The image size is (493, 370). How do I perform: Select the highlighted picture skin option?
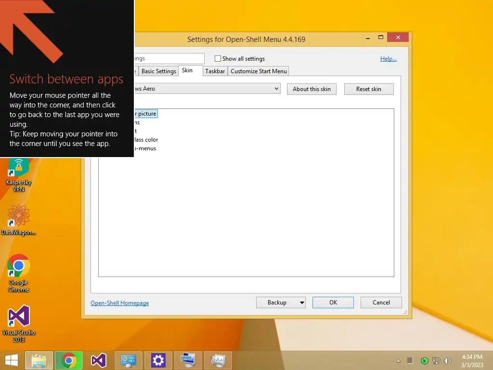(146, 114)
